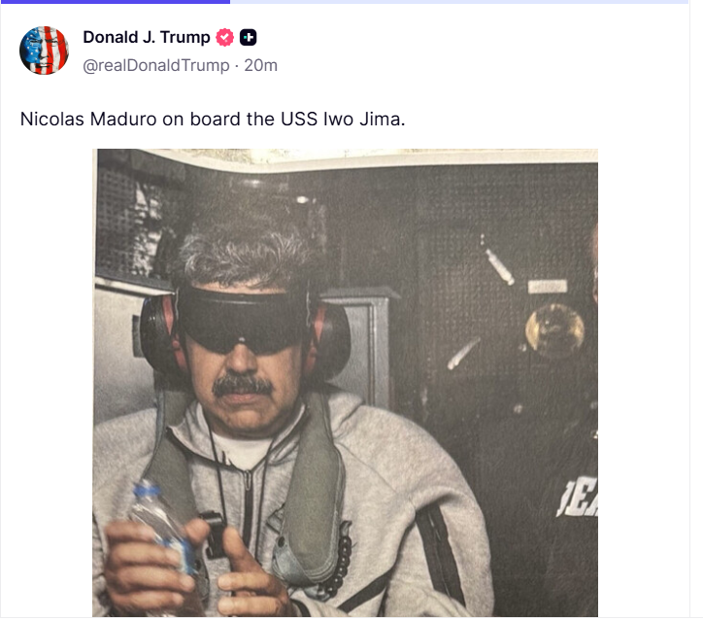The image size is (703, 621).
Task: Open the post via 20m timestamp
Action: pyautogui.click(x=260, y=65)
